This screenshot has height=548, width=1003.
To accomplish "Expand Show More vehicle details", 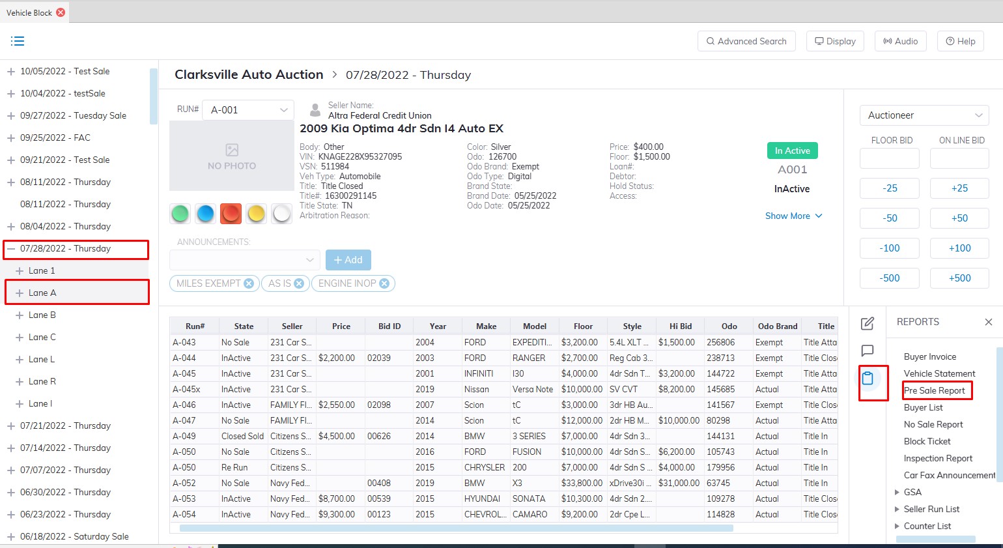I will click(x=793, y=216).
